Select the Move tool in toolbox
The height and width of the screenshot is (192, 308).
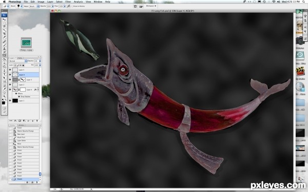click(x=4, y=19)
